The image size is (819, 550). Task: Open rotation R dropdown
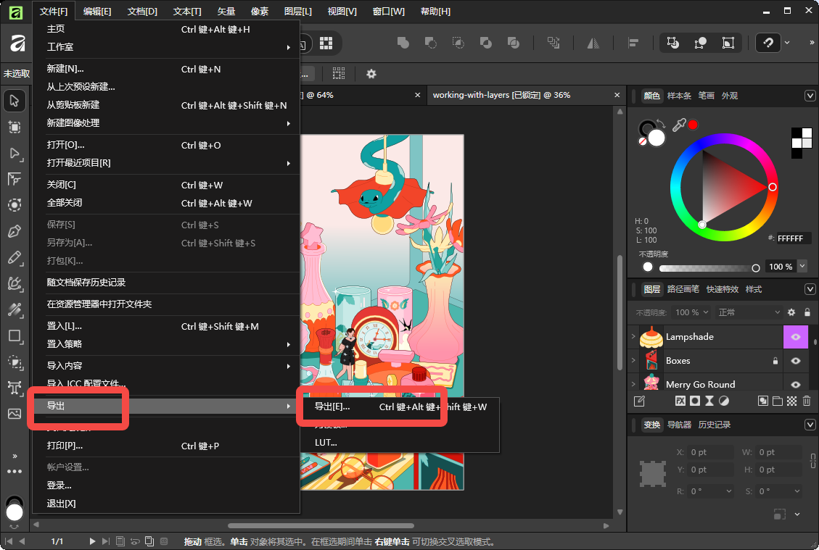[x=728, y=491]
